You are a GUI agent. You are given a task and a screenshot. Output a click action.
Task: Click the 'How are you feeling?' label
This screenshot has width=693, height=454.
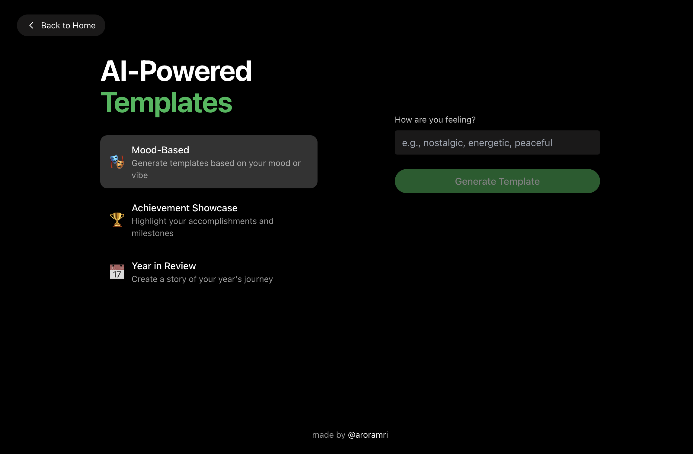tap(435, 120)
